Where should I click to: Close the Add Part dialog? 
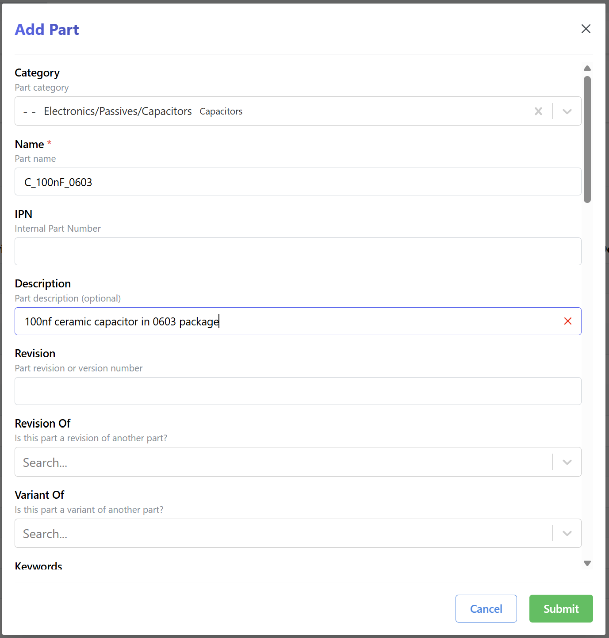tap(586, 29)
